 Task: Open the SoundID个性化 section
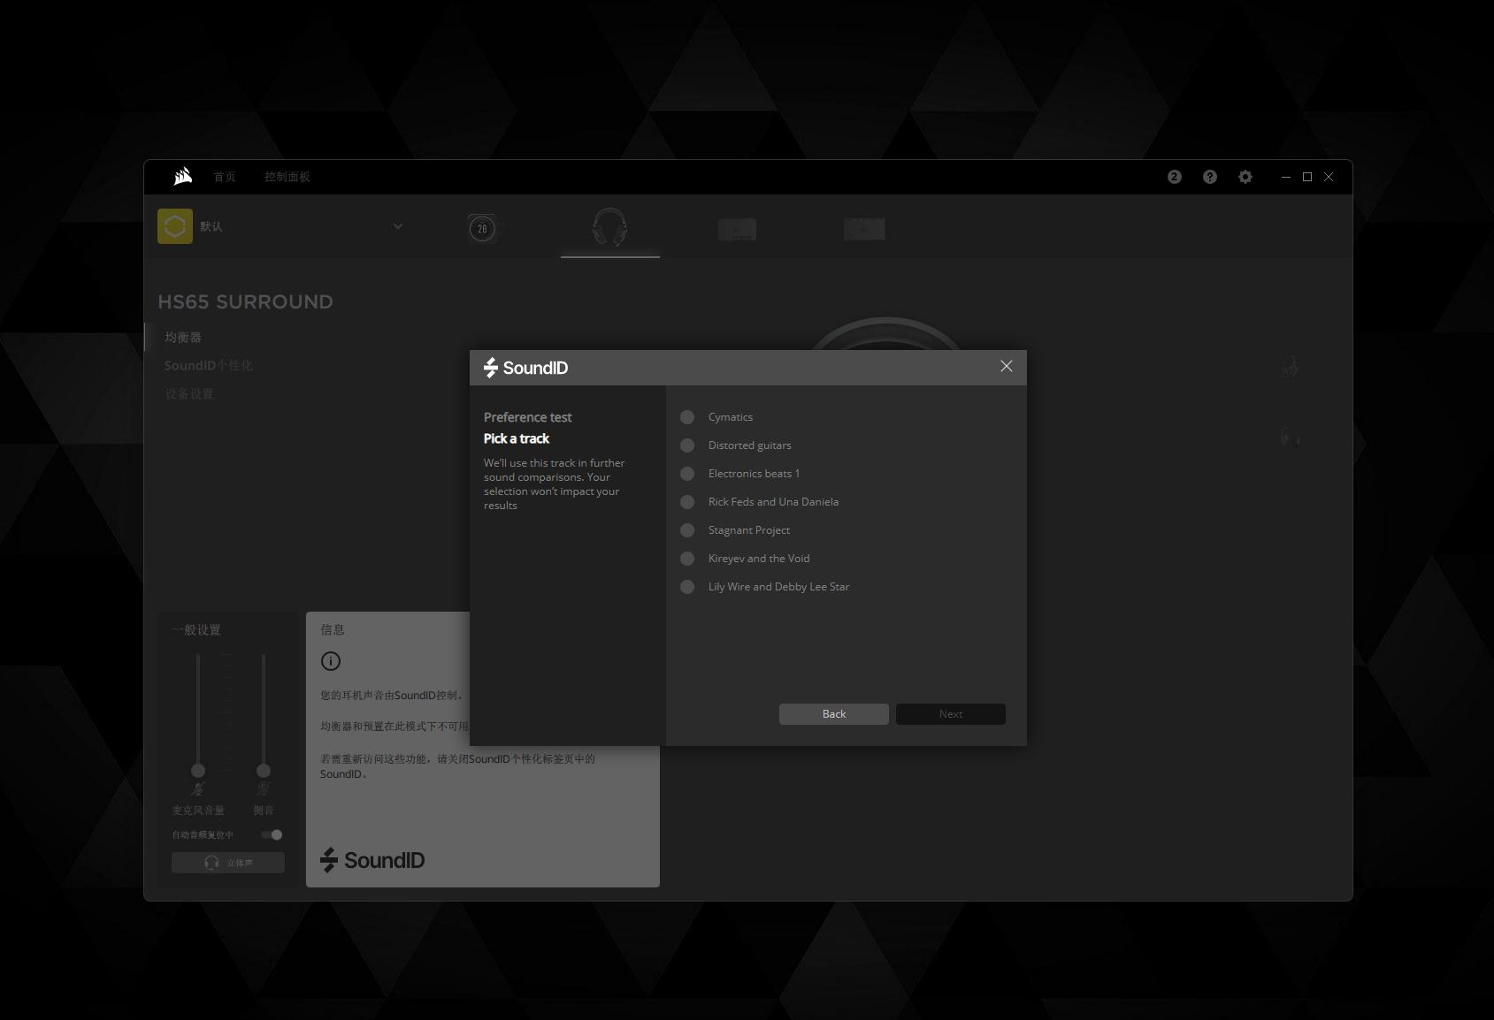[x=209, y=366]
